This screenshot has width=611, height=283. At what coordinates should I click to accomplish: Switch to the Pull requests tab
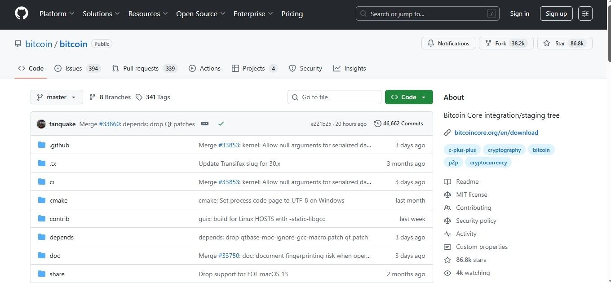(x=141, y=68)
